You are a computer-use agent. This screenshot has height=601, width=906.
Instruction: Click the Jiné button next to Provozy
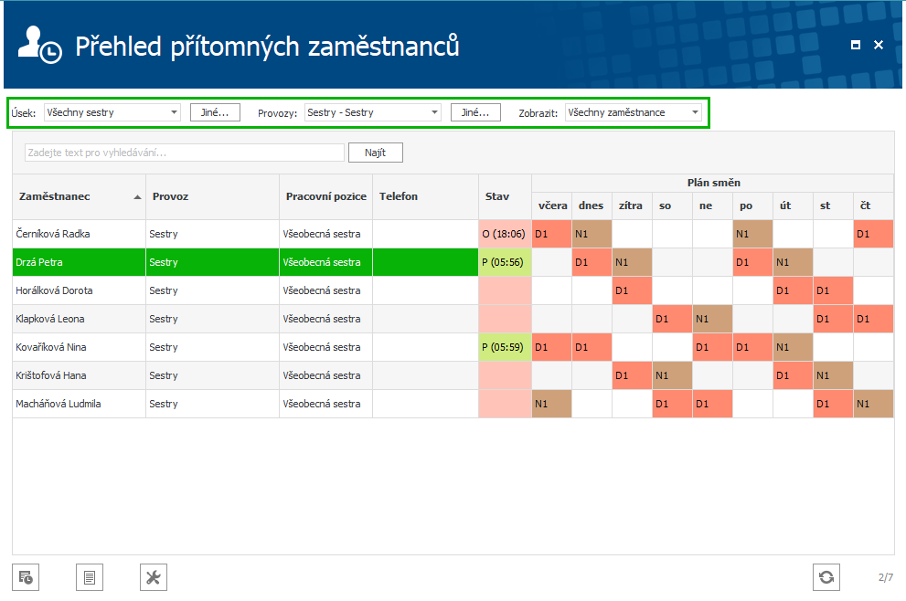pyautogui.click(x=475, y=112)
